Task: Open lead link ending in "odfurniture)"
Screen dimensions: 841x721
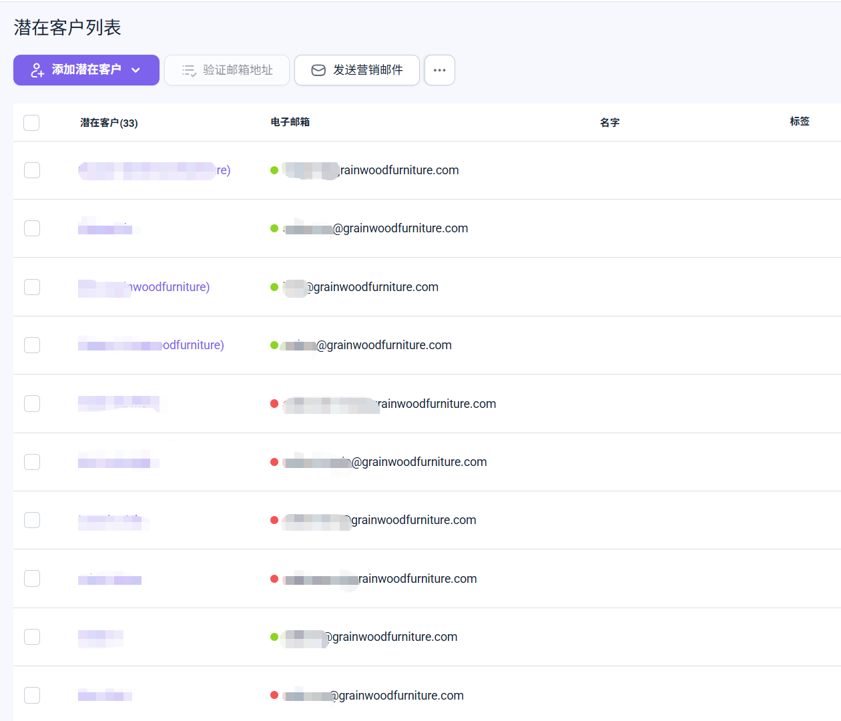Action: (192, 345)
